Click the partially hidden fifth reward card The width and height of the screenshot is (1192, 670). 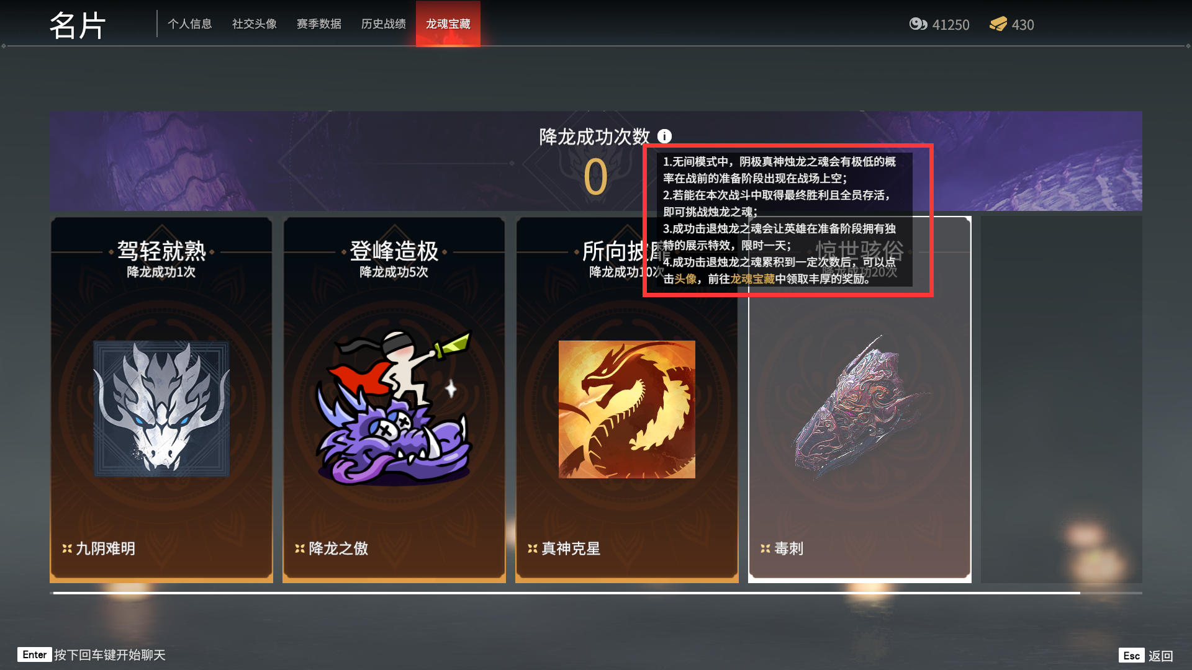pyautogui.click(x=1062, y=400)
